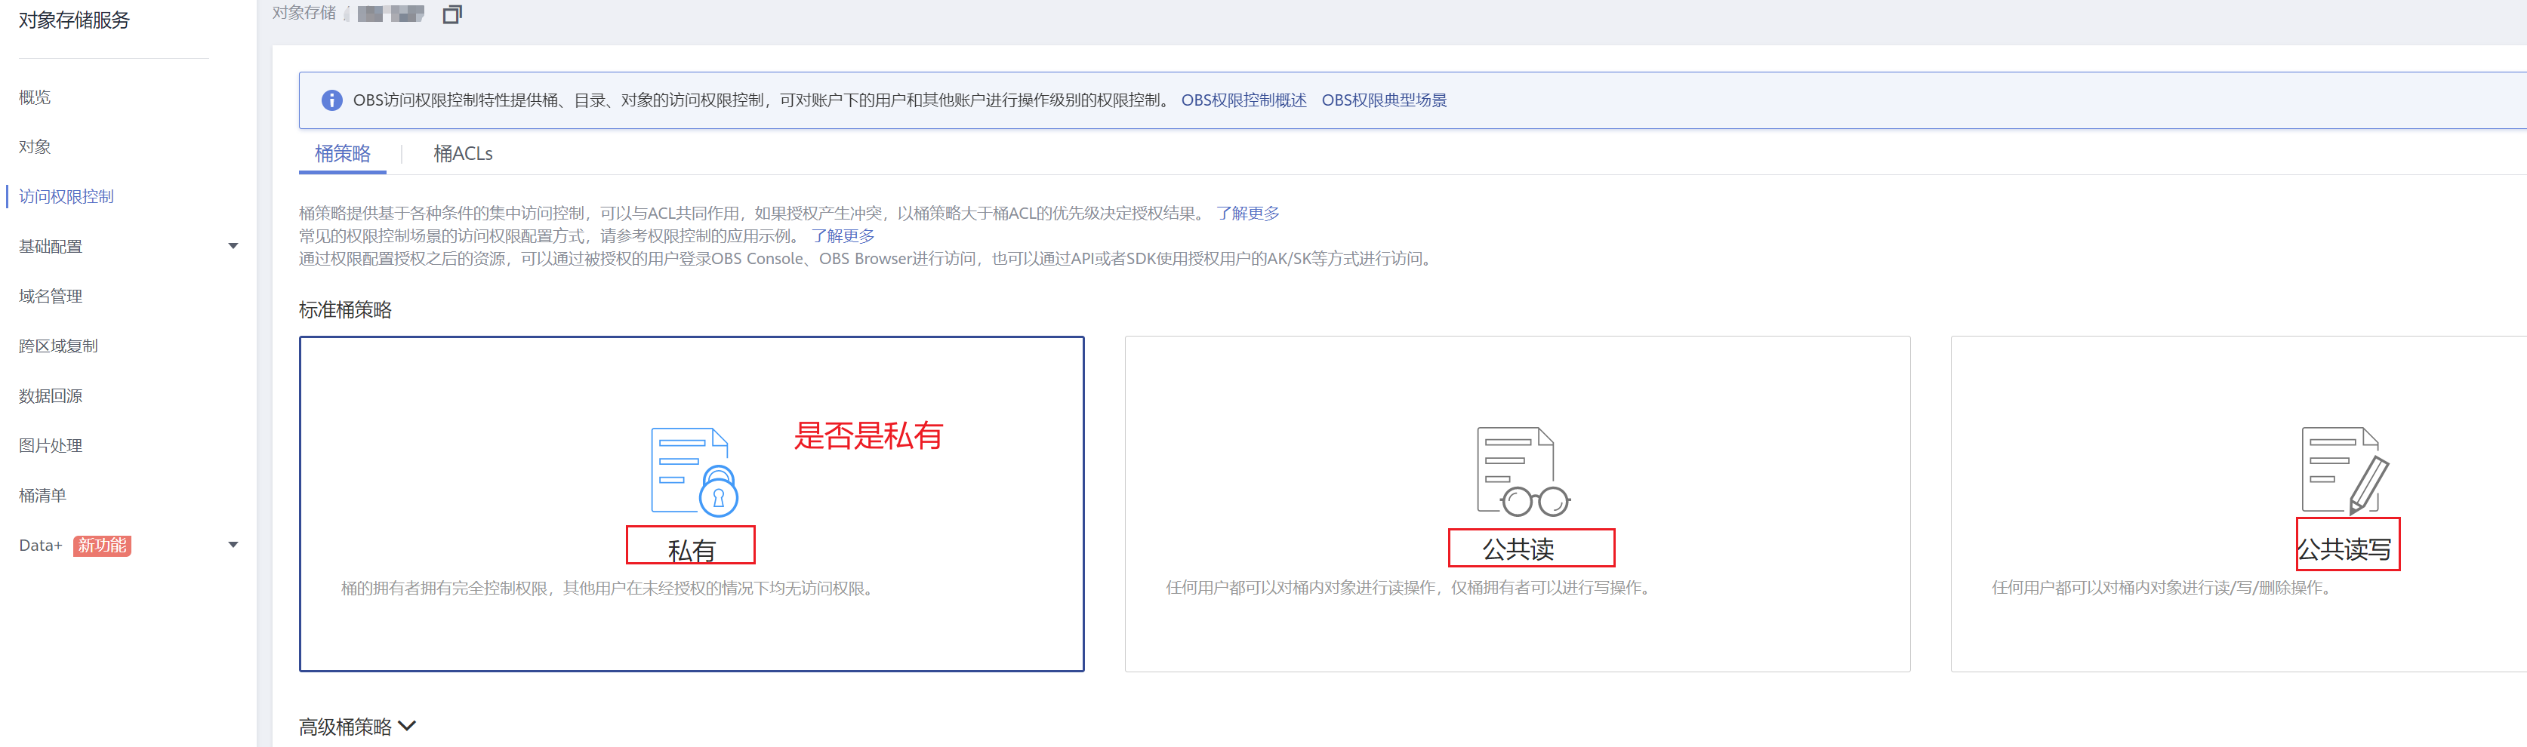Click the private lock document icon

pyautogui.click(x=694, y=472)
